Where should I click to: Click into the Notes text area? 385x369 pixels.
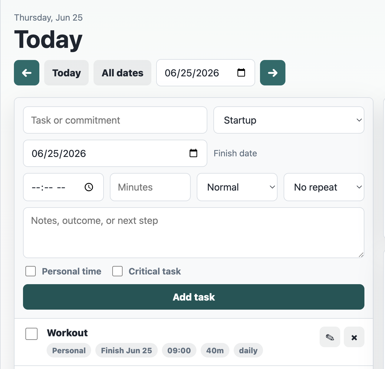[194, 233]
